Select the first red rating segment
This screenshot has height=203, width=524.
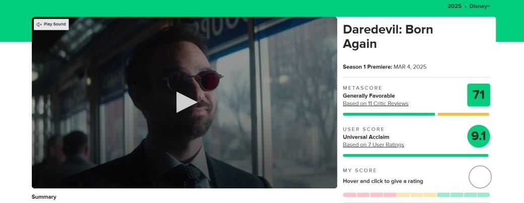(350, 194)
